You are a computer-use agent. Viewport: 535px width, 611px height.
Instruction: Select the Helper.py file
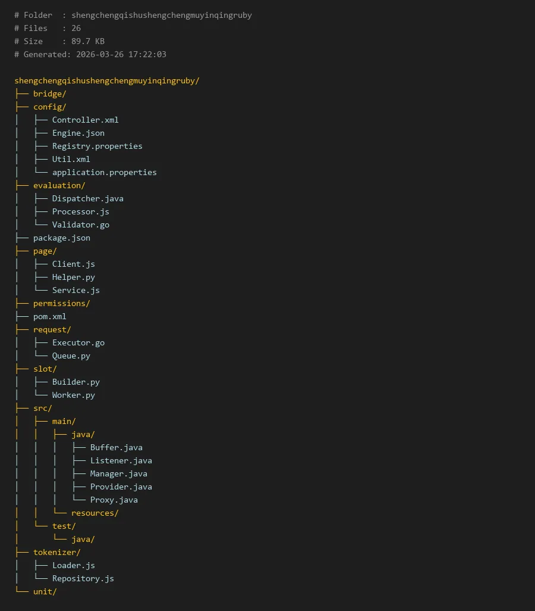point(73,277)
